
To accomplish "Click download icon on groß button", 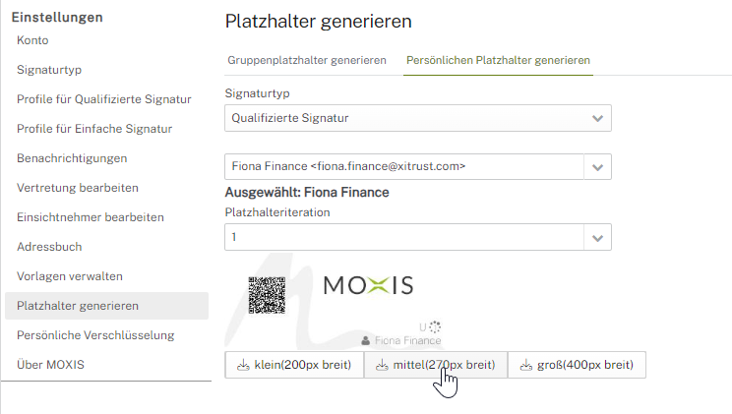I will pyautogui.click(x=525, y=366).
